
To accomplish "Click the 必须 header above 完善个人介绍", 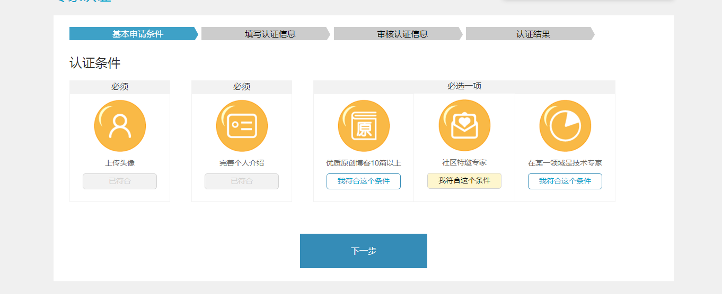I will tap(242, 87).
